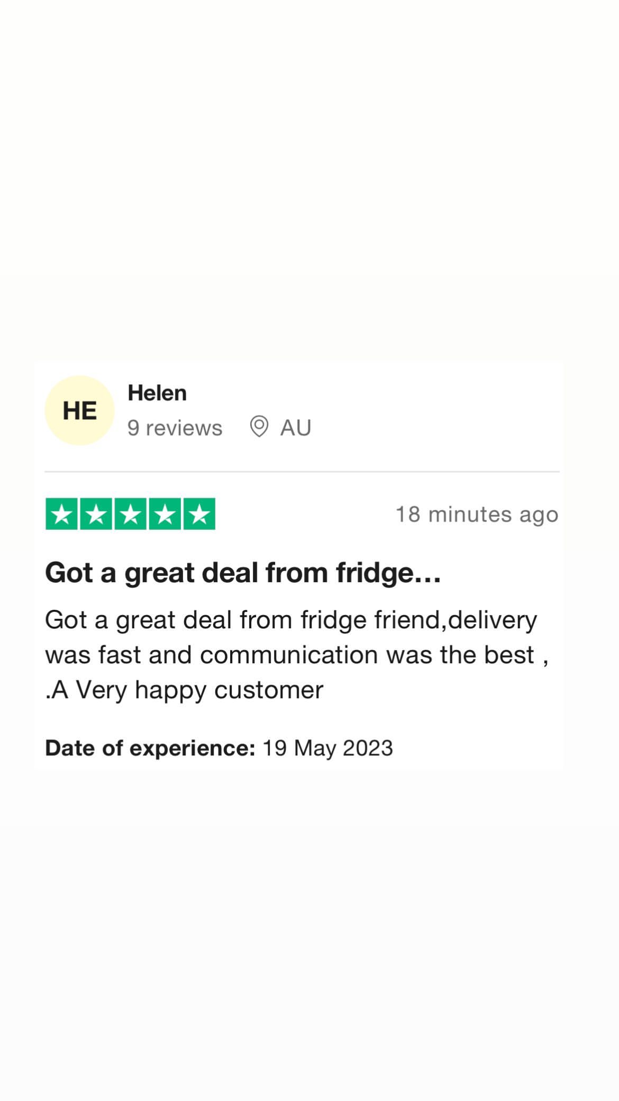Open the "9 reviews" count link
The height and width of the screenshot is (1101, 619).
click(175, 428)
